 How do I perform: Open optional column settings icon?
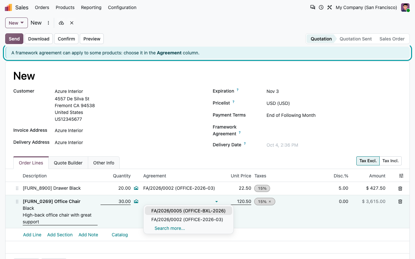[x=401, y=176]
